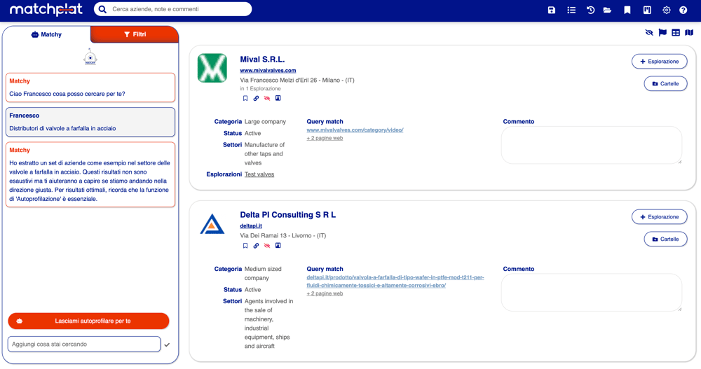Click the Commento box for Mival S.R.L.
Viewport: 701px width, 369px height.
tap(592, 145)
